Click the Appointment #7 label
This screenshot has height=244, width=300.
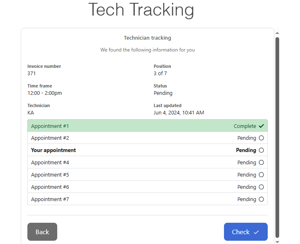50,199
